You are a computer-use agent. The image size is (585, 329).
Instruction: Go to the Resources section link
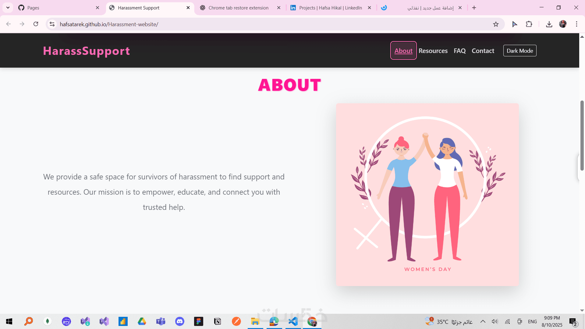(433, 51)
